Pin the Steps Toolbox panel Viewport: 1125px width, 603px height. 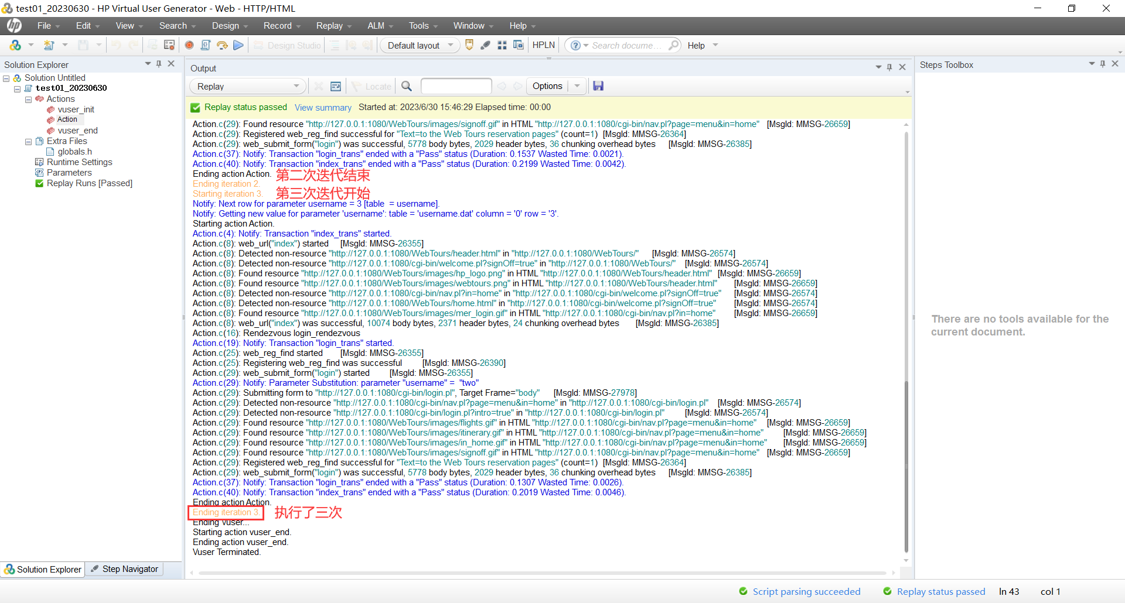(1103, 63)
